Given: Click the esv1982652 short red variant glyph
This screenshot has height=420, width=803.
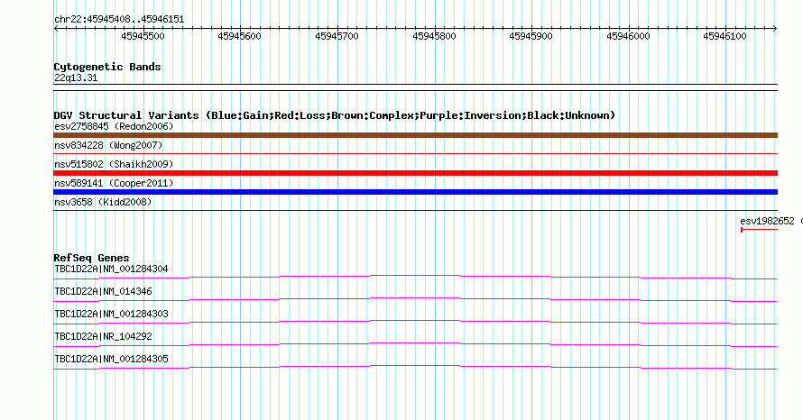Looking at the screenshot, I should coord(759,230).
